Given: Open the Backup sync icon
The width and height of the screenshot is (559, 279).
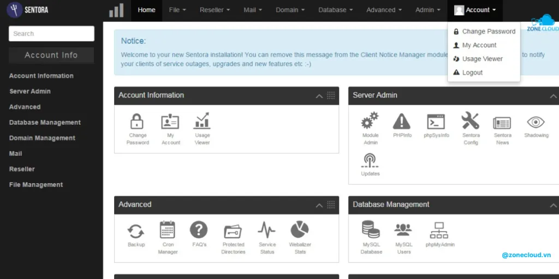Looking at the screenshot, I should coord(136,231).
